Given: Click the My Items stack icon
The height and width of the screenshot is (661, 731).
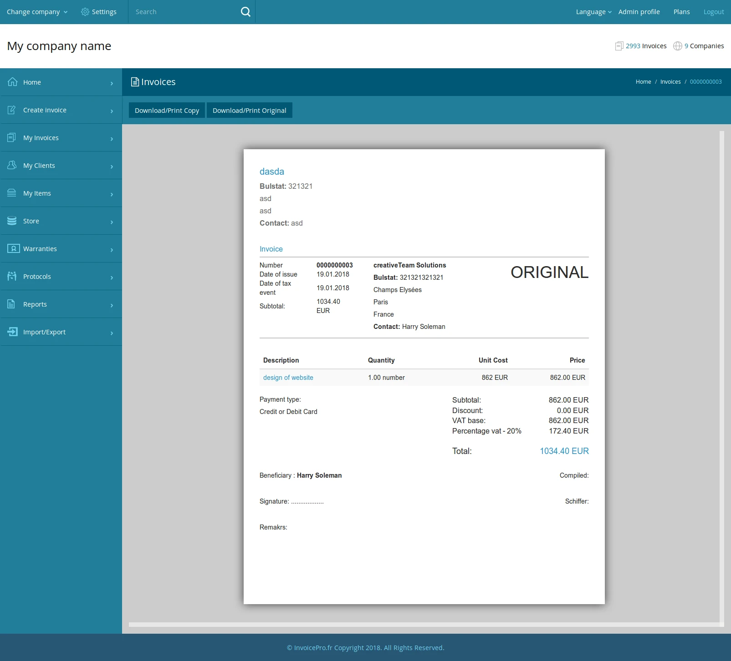Looking at the screenshot, I should pos(12,193).
